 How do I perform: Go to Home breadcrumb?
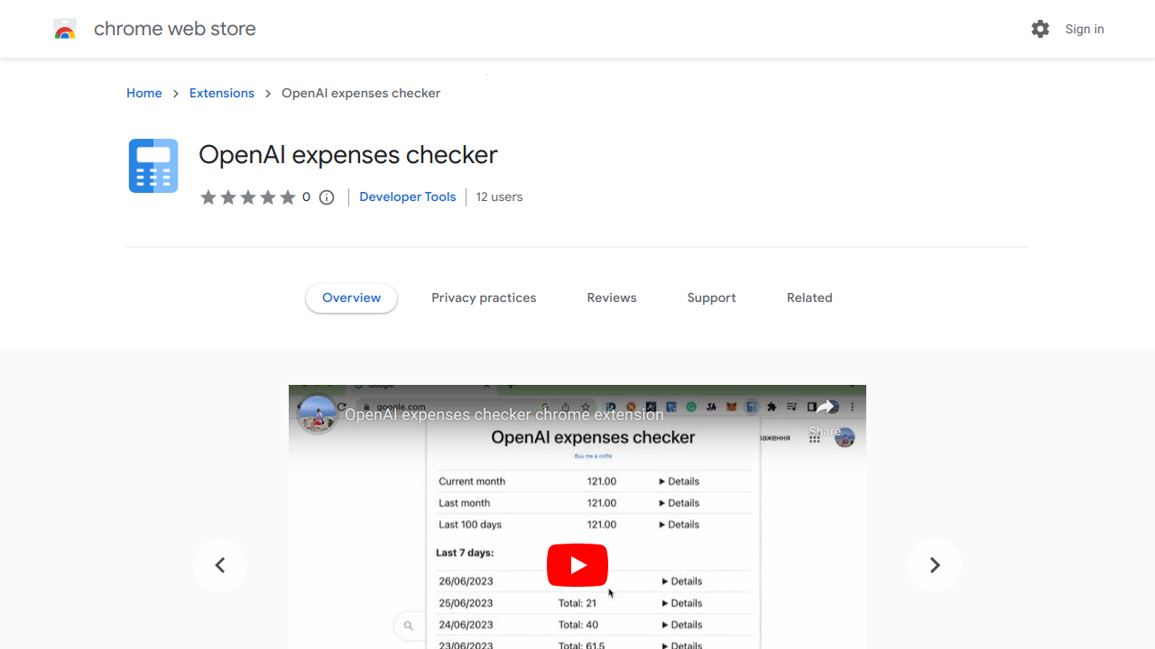click(144, 93)
